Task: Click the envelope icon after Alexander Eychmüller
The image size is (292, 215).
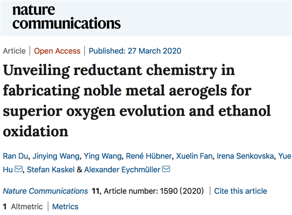Action: [165, 169]
